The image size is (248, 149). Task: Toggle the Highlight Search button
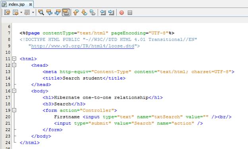point(66,12)
